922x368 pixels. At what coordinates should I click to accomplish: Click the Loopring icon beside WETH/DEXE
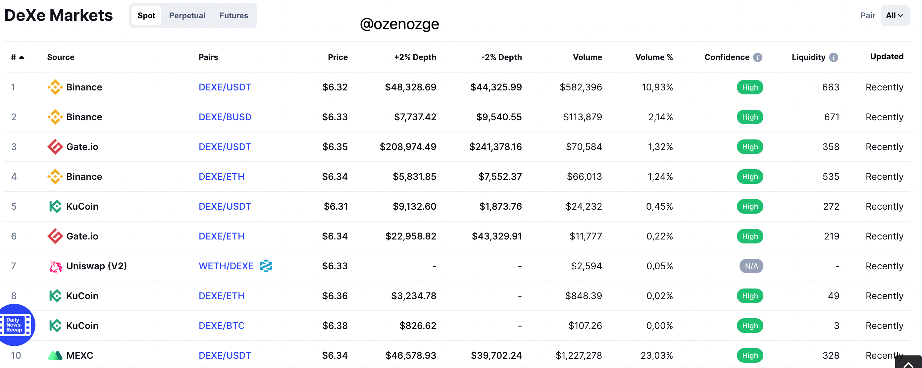click(266, 266)
